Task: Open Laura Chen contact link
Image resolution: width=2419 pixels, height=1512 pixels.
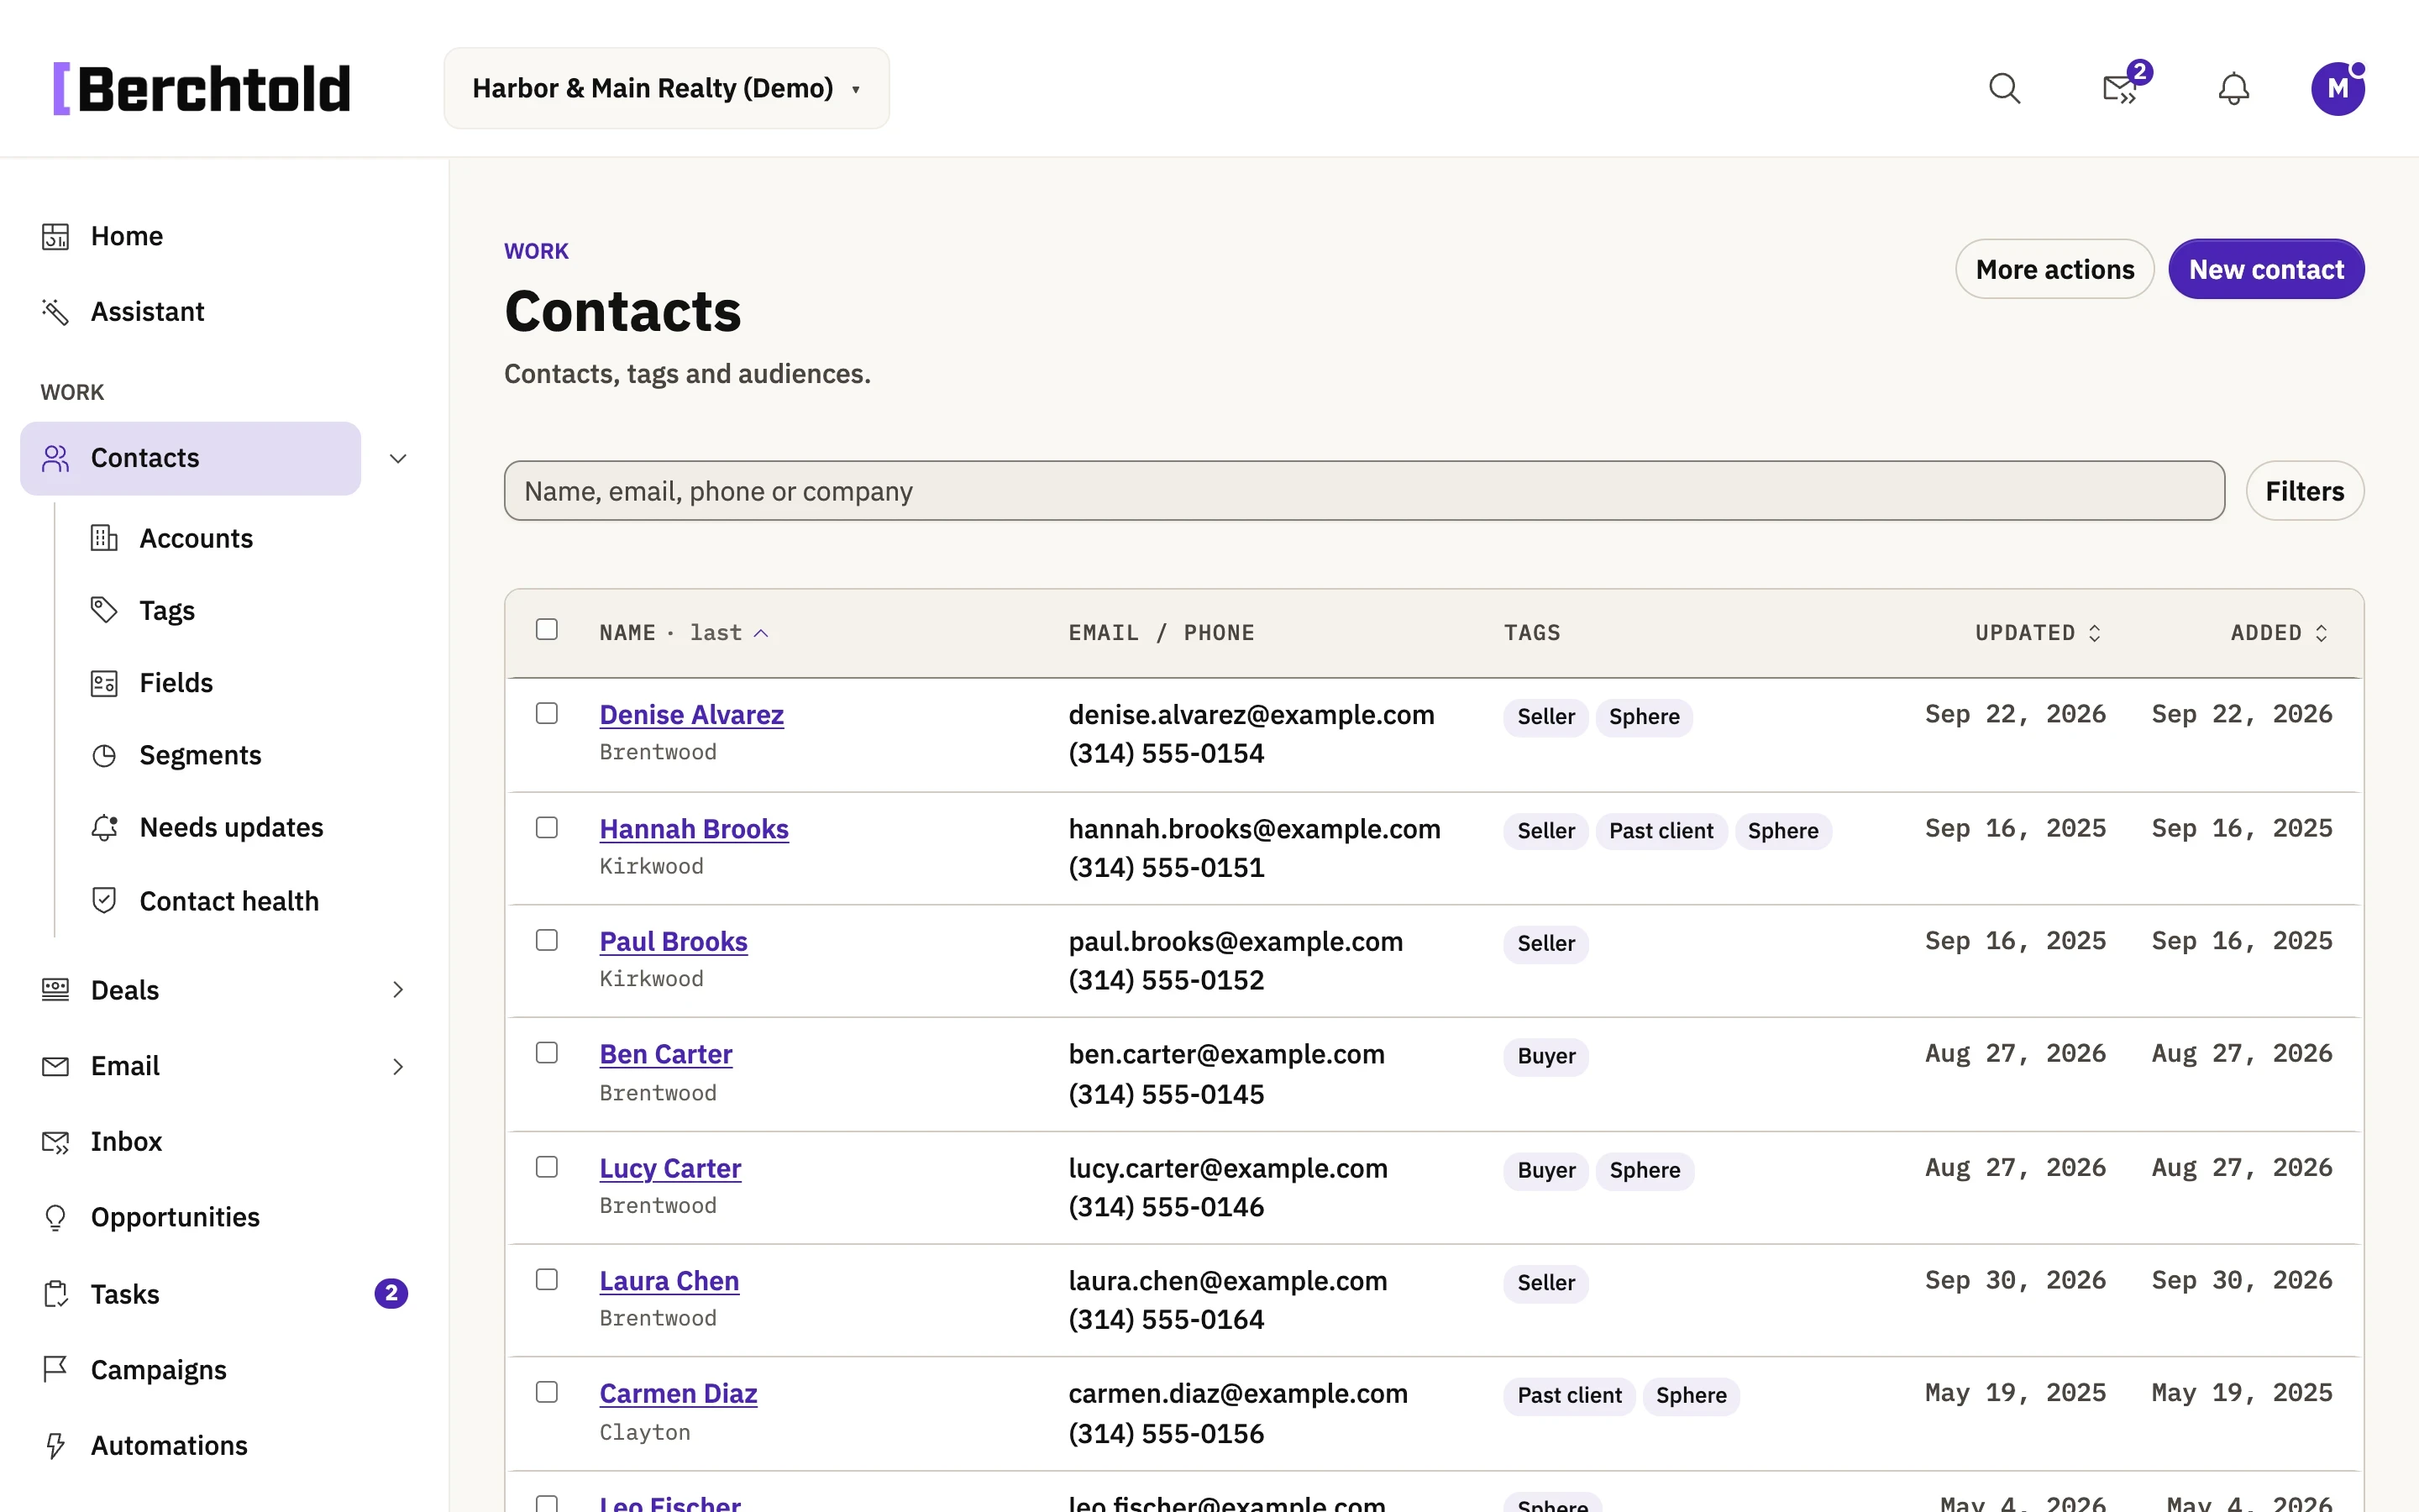Action: [669, 1281]
